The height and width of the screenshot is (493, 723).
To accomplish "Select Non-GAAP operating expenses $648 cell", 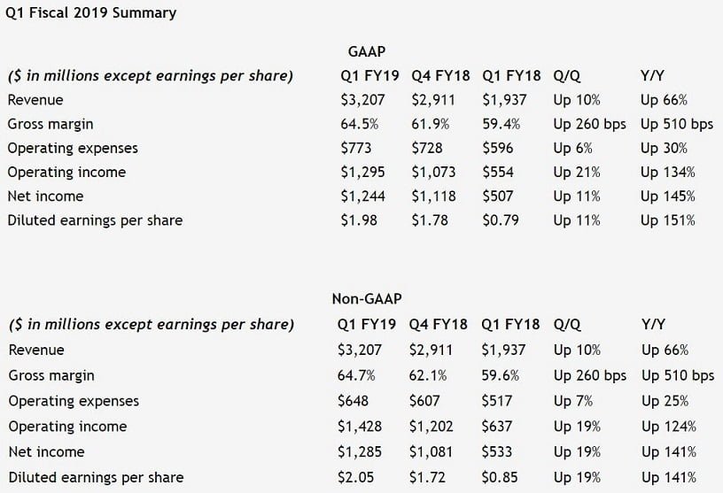I will [354, 401].
